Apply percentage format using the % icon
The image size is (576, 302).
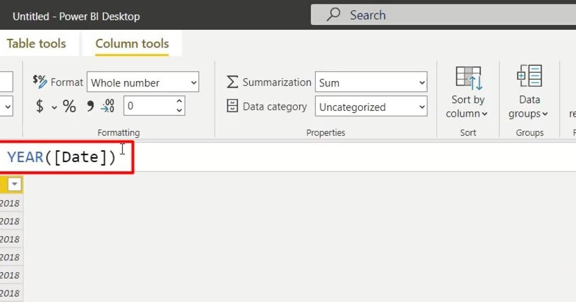point(69,106)
